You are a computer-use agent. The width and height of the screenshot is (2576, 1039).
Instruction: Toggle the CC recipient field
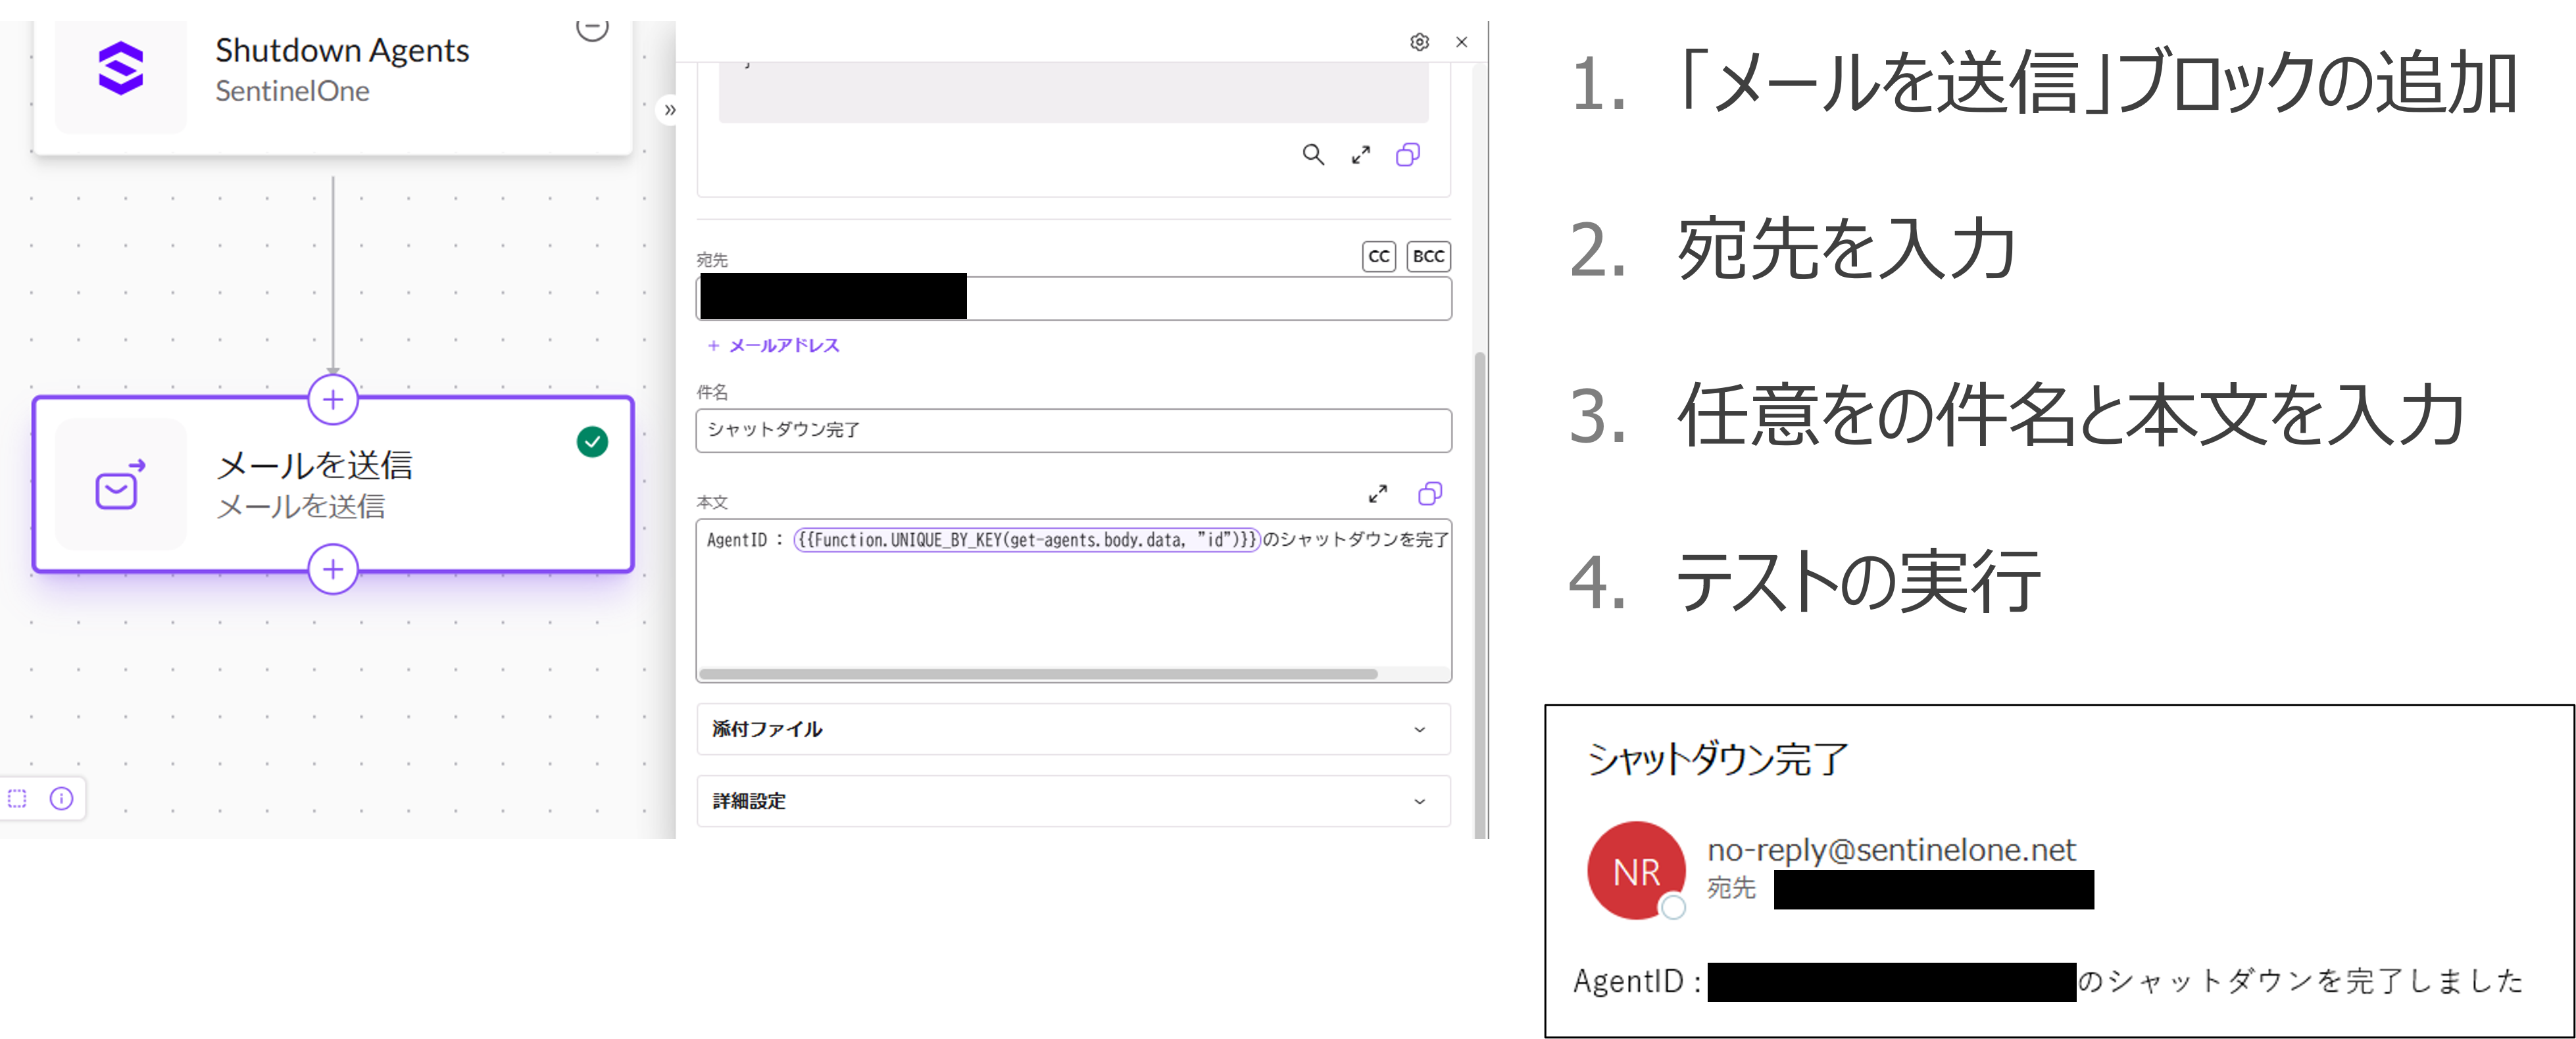(1378, 257)
